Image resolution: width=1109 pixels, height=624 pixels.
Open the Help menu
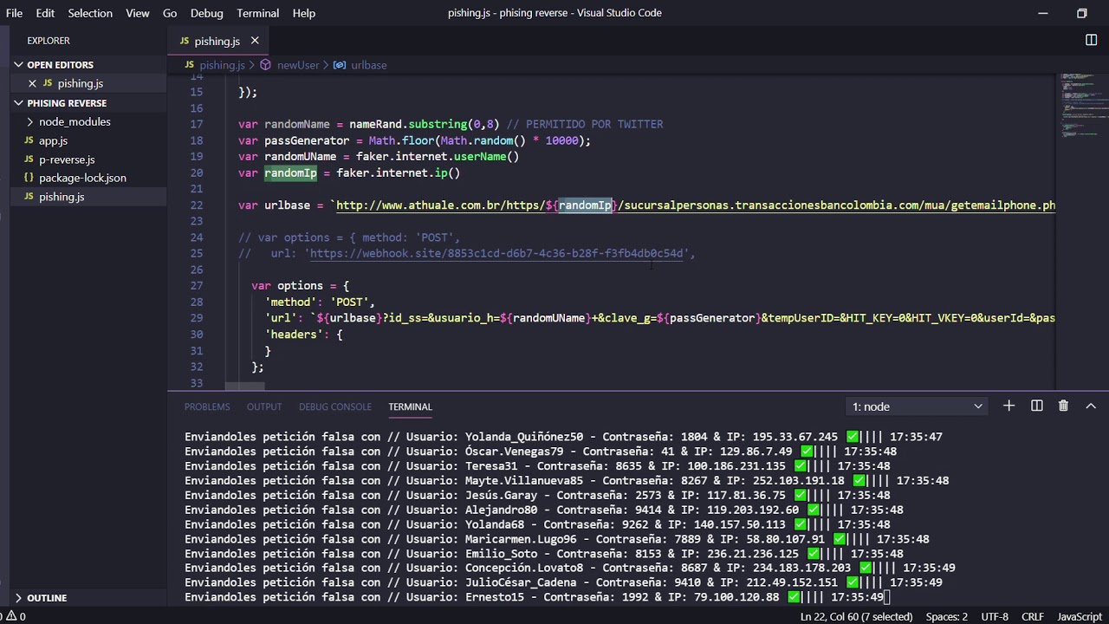coord(304,13)
